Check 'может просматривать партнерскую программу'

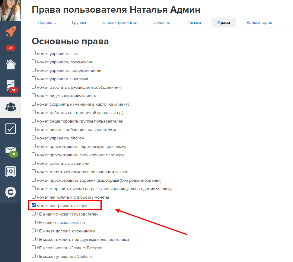coord(33,146)
